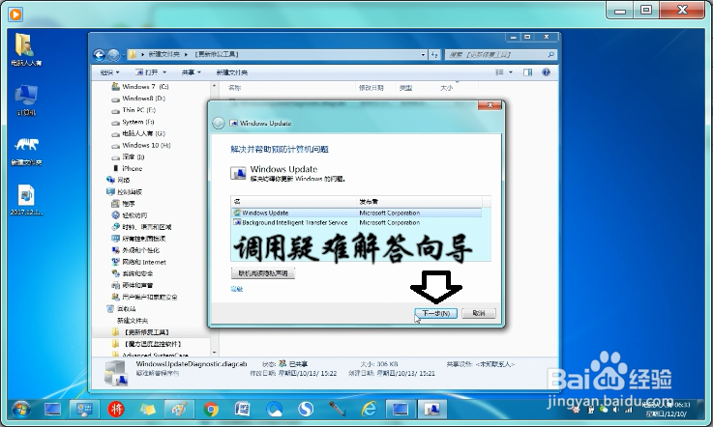Viewport: 713px width, 427px height.
Task: Open 网络 Network in navigation tree
Action: pos(118,180)
